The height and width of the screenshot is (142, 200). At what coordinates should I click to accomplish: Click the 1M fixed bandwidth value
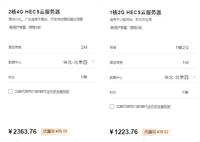pos(185,62)
